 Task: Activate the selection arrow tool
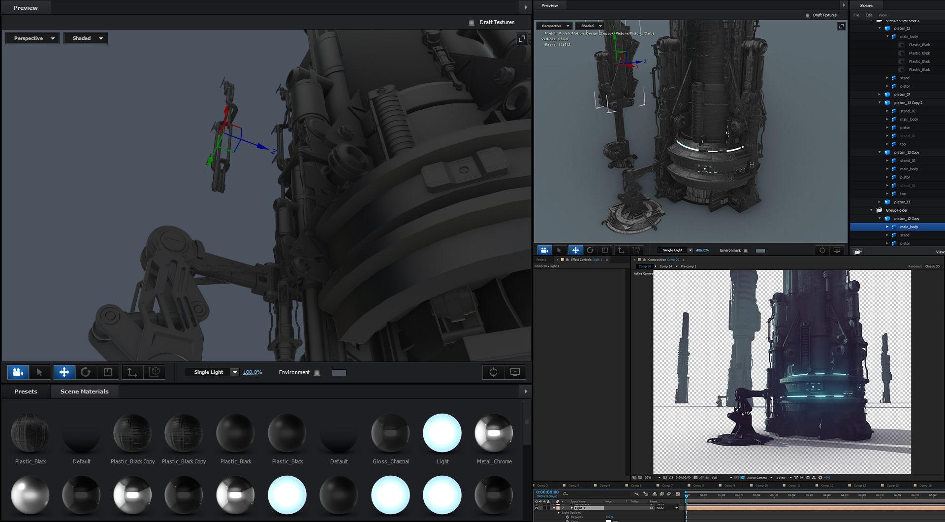click(40, 372)
